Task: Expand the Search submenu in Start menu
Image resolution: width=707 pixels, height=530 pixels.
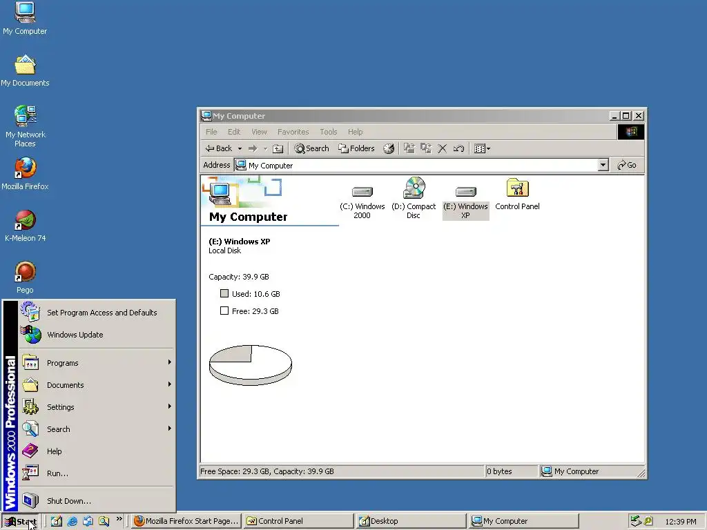Action: click(98, 429)
